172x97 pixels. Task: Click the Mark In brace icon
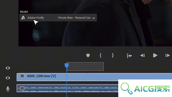click(x=100, y=56)
